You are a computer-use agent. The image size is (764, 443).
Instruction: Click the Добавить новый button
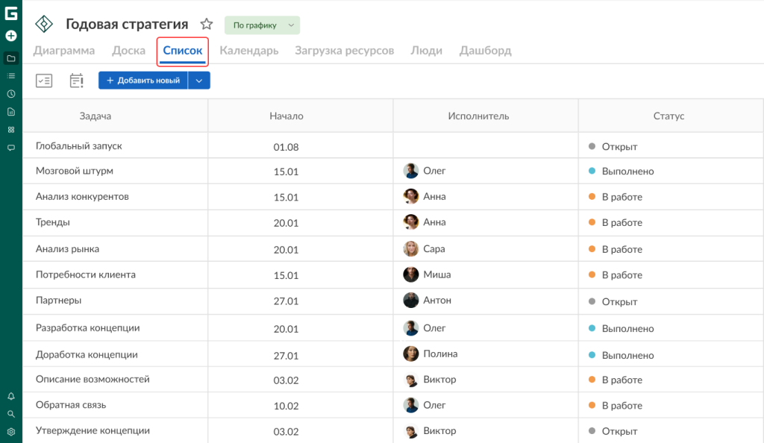coord(143,81)
